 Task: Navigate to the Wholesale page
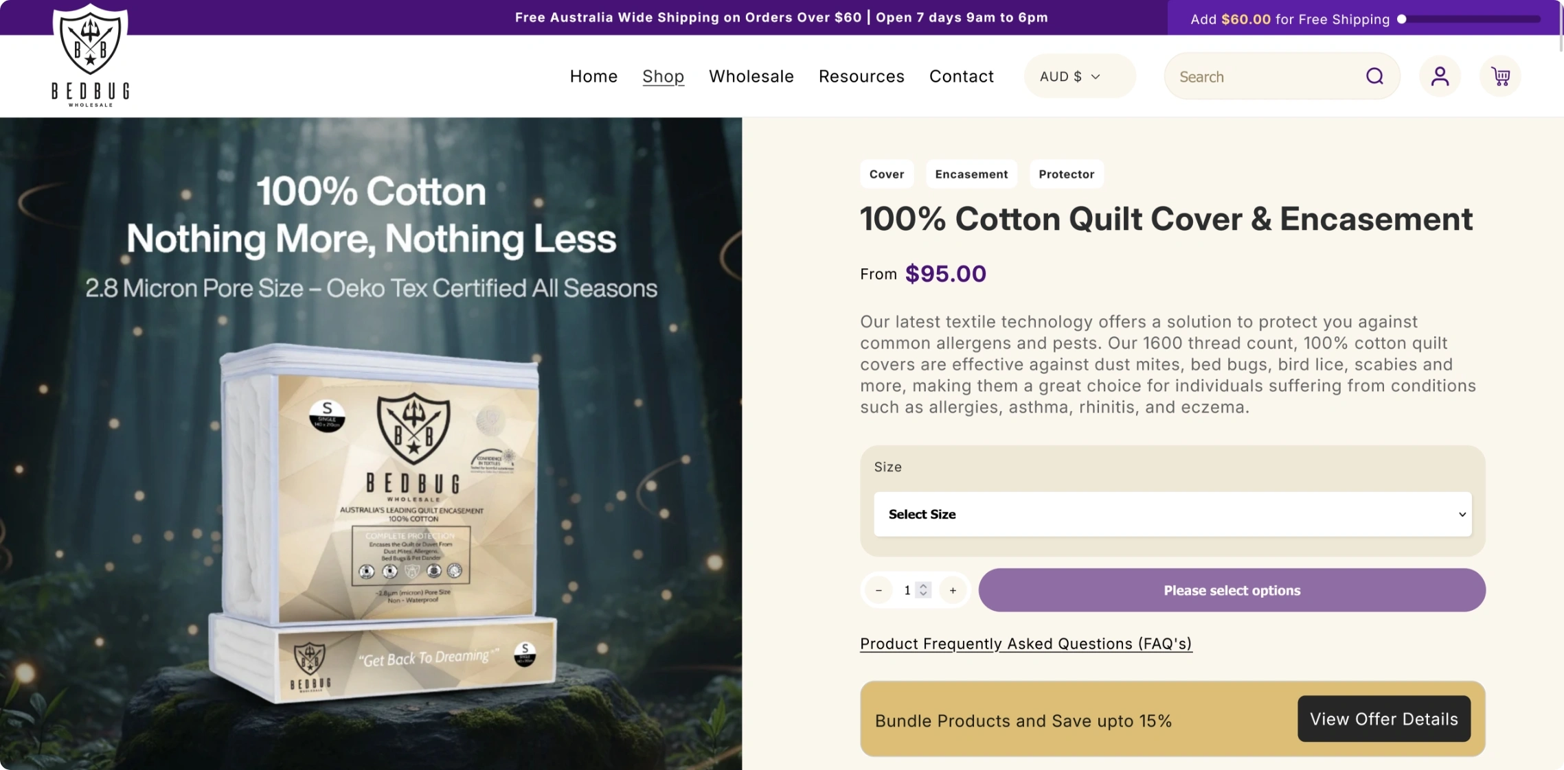(751, 76)
